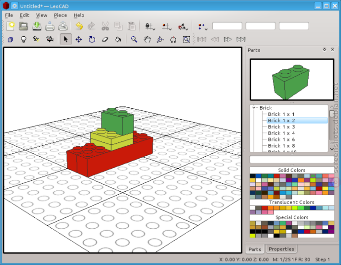Redo the last undone action
The image size is (341, 265).
pos(92,26)
